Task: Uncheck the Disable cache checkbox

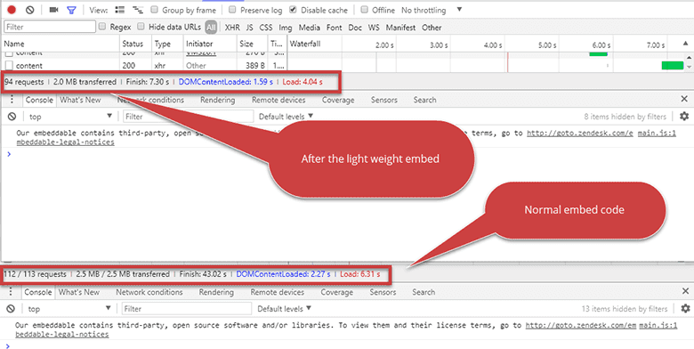Action: (293, 10)
